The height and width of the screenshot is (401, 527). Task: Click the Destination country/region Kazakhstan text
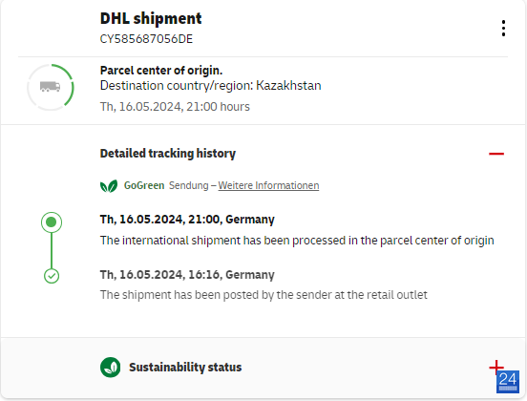210,86
